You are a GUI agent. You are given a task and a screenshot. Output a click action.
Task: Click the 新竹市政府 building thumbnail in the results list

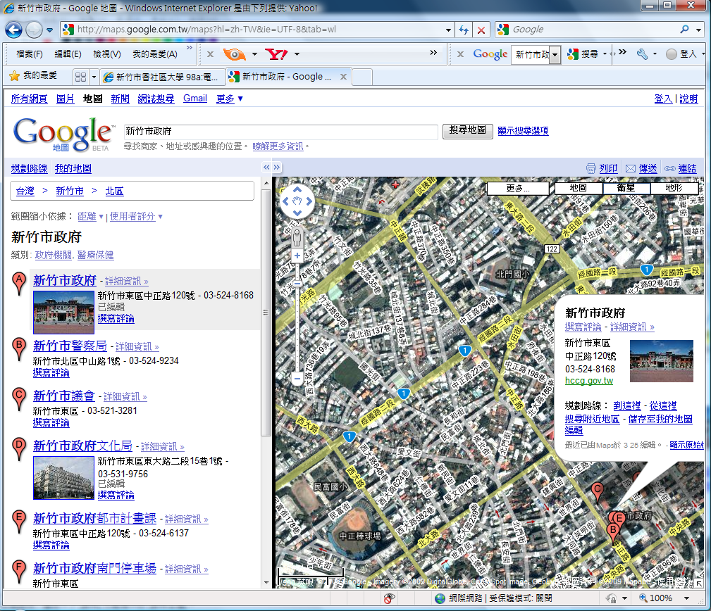[x=63, y=313]
